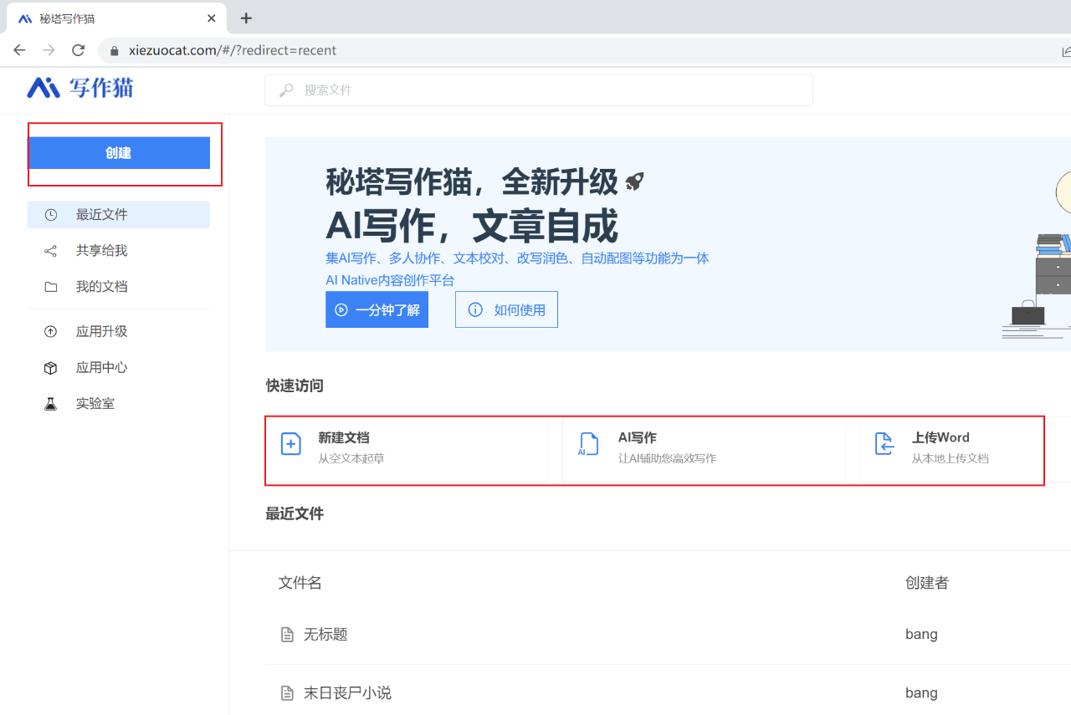
Task: Open the 末日丧尸小说 document
Action: [346, 692]
